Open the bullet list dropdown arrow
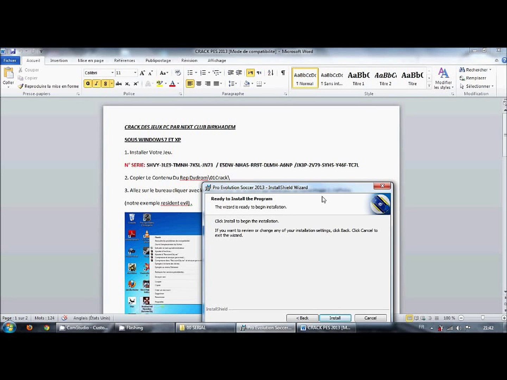The image size is (507, 380). point(196,73)
